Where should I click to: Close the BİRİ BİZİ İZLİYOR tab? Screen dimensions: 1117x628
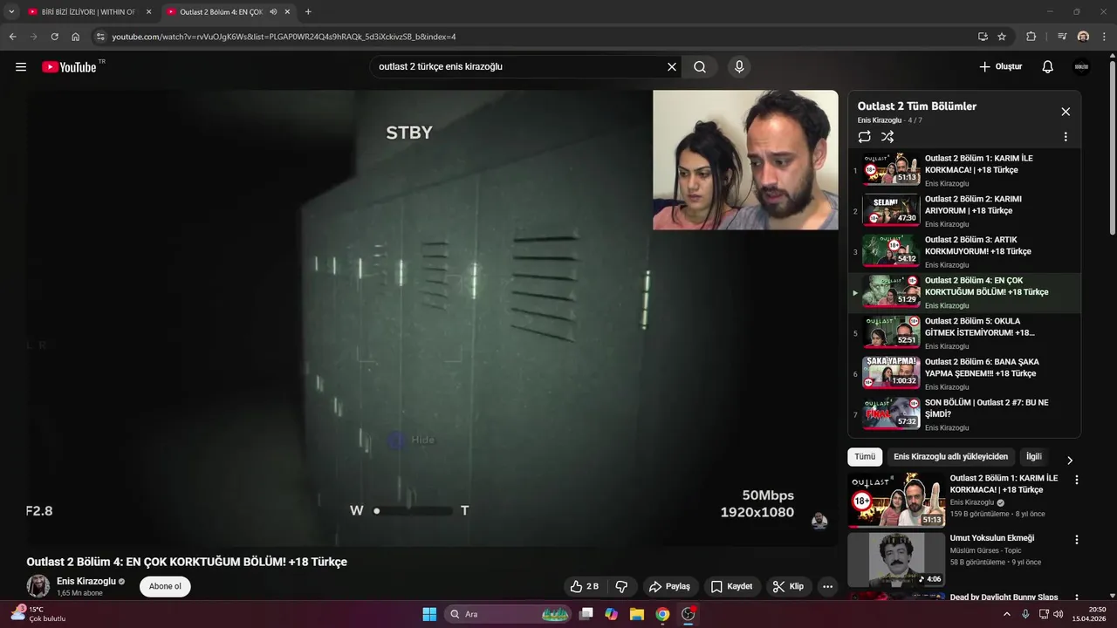click(148, 12)
